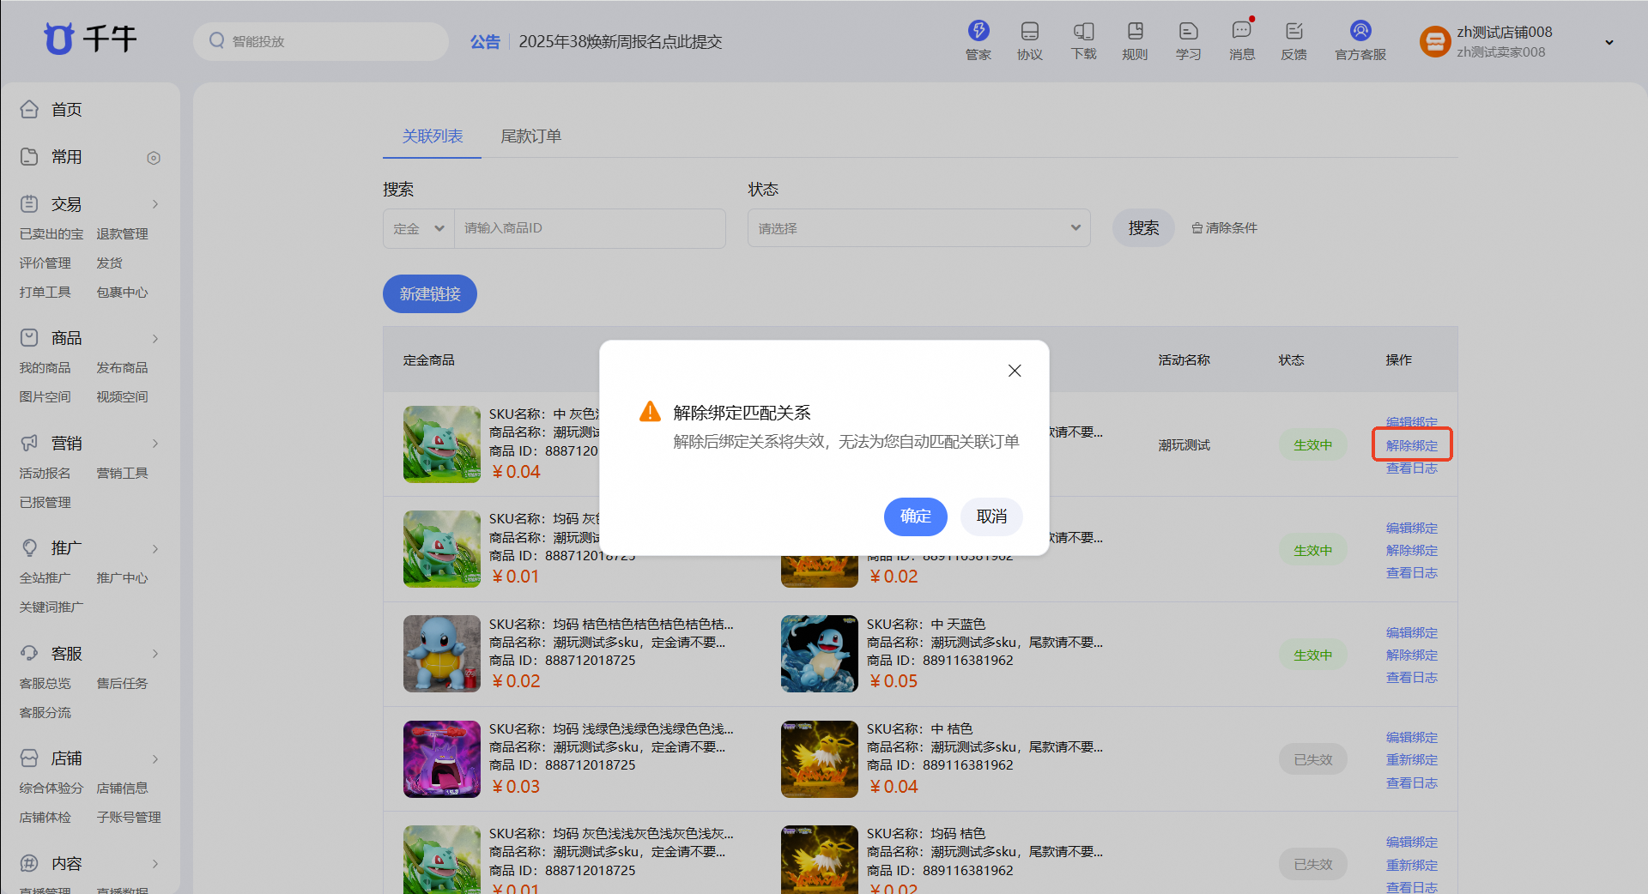Click the 生效中 status in Squirtle row
Screen dimensions: 1648x894
1312,655
